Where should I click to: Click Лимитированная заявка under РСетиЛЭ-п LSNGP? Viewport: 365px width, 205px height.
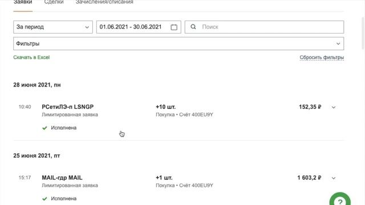70,114
